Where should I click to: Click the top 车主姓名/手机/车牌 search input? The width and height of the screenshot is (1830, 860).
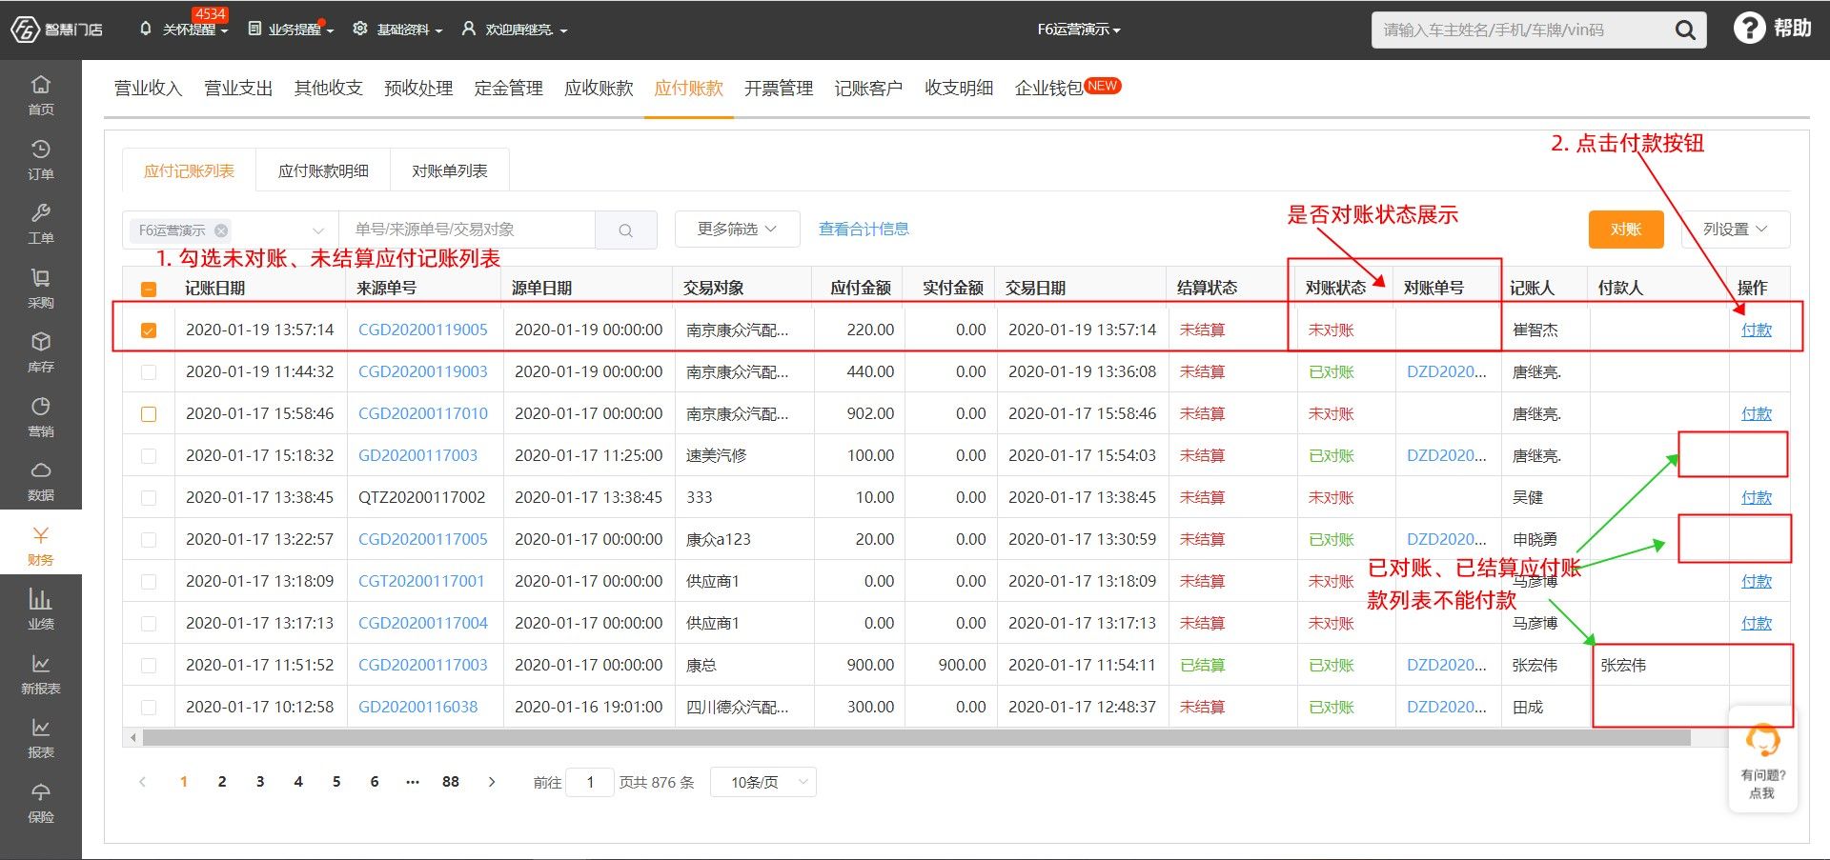pyautogui.click(x=1521, y=30)
